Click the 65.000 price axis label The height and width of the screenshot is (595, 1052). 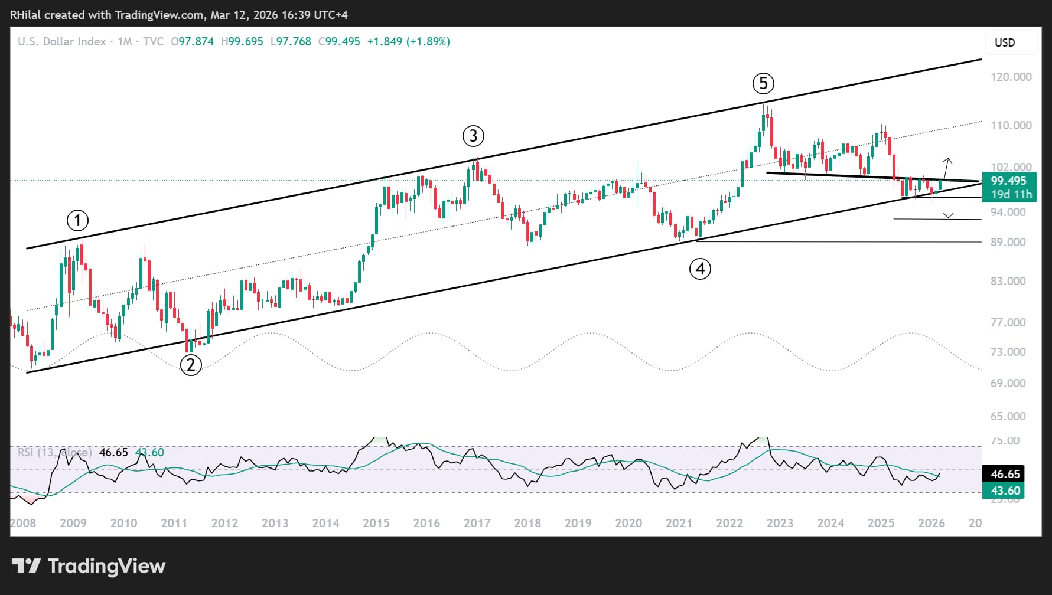click(1008, 416)
